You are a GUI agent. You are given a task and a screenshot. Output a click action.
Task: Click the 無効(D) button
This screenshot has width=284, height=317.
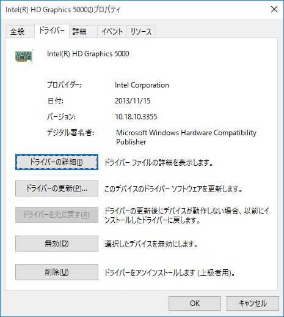click(x=57, y=244)
